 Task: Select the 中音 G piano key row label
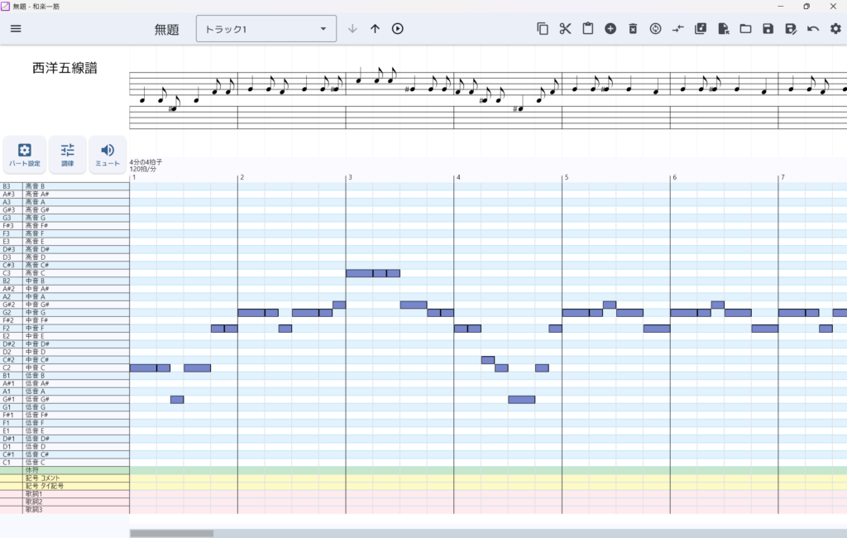(x=65, y=313)
